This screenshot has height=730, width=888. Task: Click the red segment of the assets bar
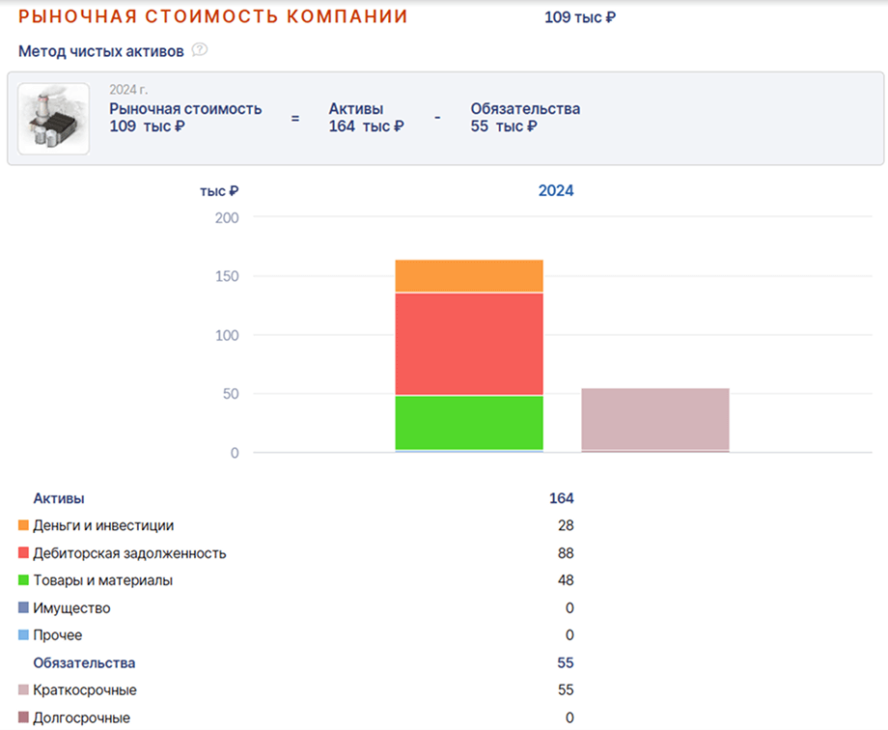469,344
